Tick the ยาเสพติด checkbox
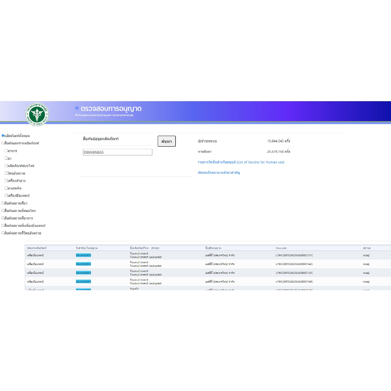 coord(6,188)
